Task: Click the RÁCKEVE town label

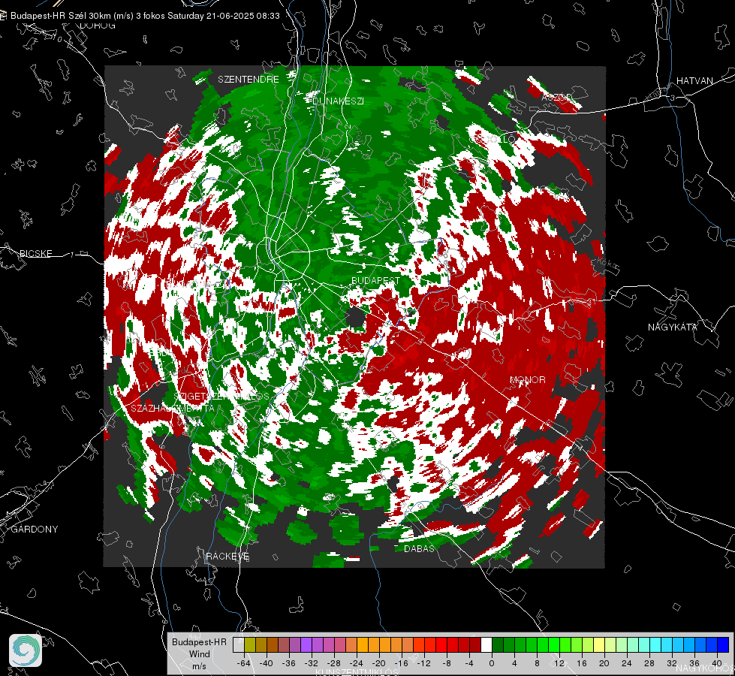Action: (227, 556)
